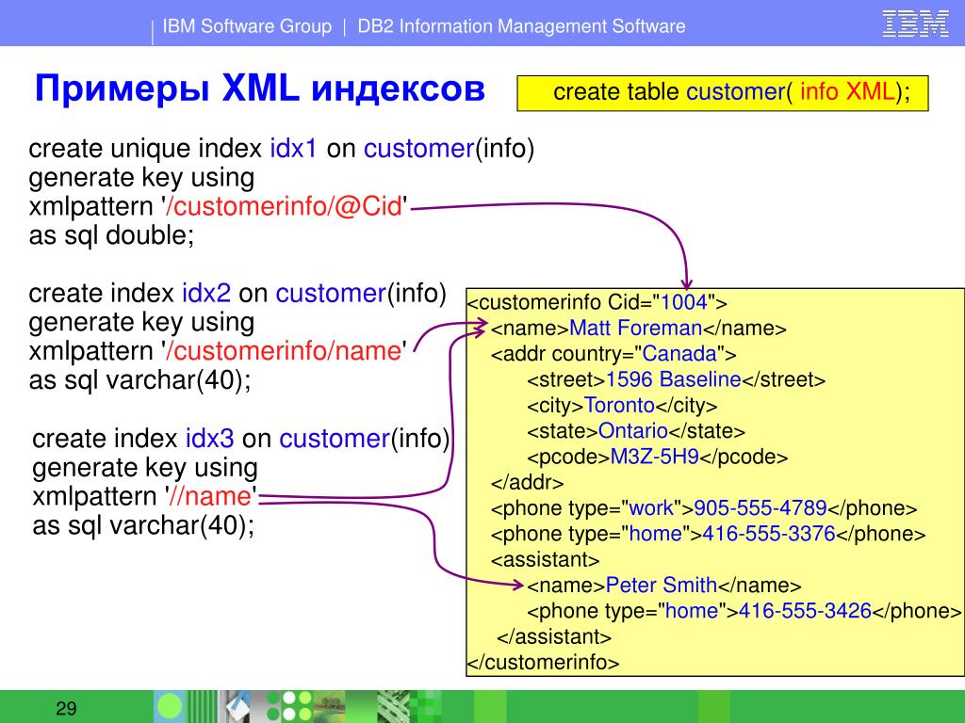Click the pcode value 'M3Z-5H9'
Screen dimensions: 965x723
pos(654,457)
